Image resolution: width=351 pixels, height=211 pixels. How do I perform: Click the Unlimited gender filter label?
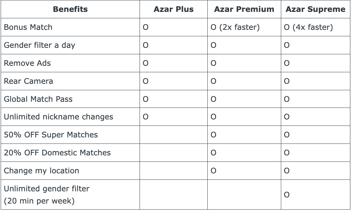point(47,189)
